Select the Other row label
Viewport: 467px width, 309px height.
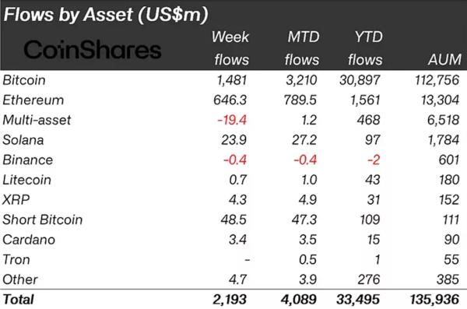click(20, 279)
